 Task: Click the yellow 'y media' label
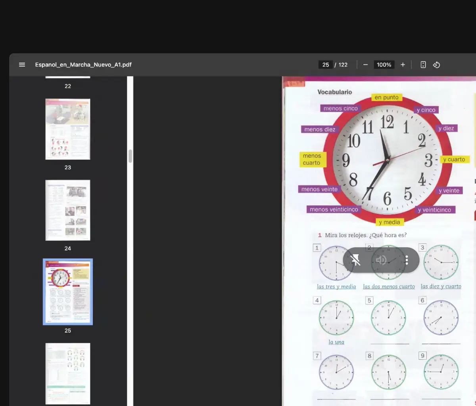[x=389, y=222]
